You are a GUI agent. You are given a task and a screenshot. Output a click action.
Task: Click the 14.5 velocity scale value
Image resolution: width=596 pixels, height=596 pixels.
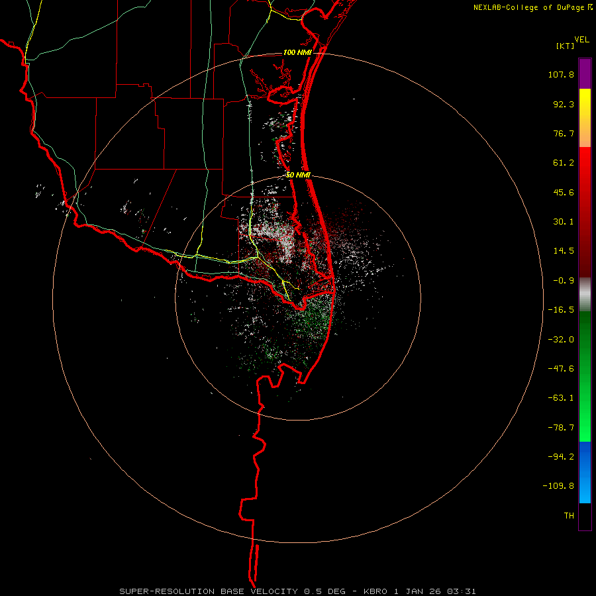pos(564,251)
